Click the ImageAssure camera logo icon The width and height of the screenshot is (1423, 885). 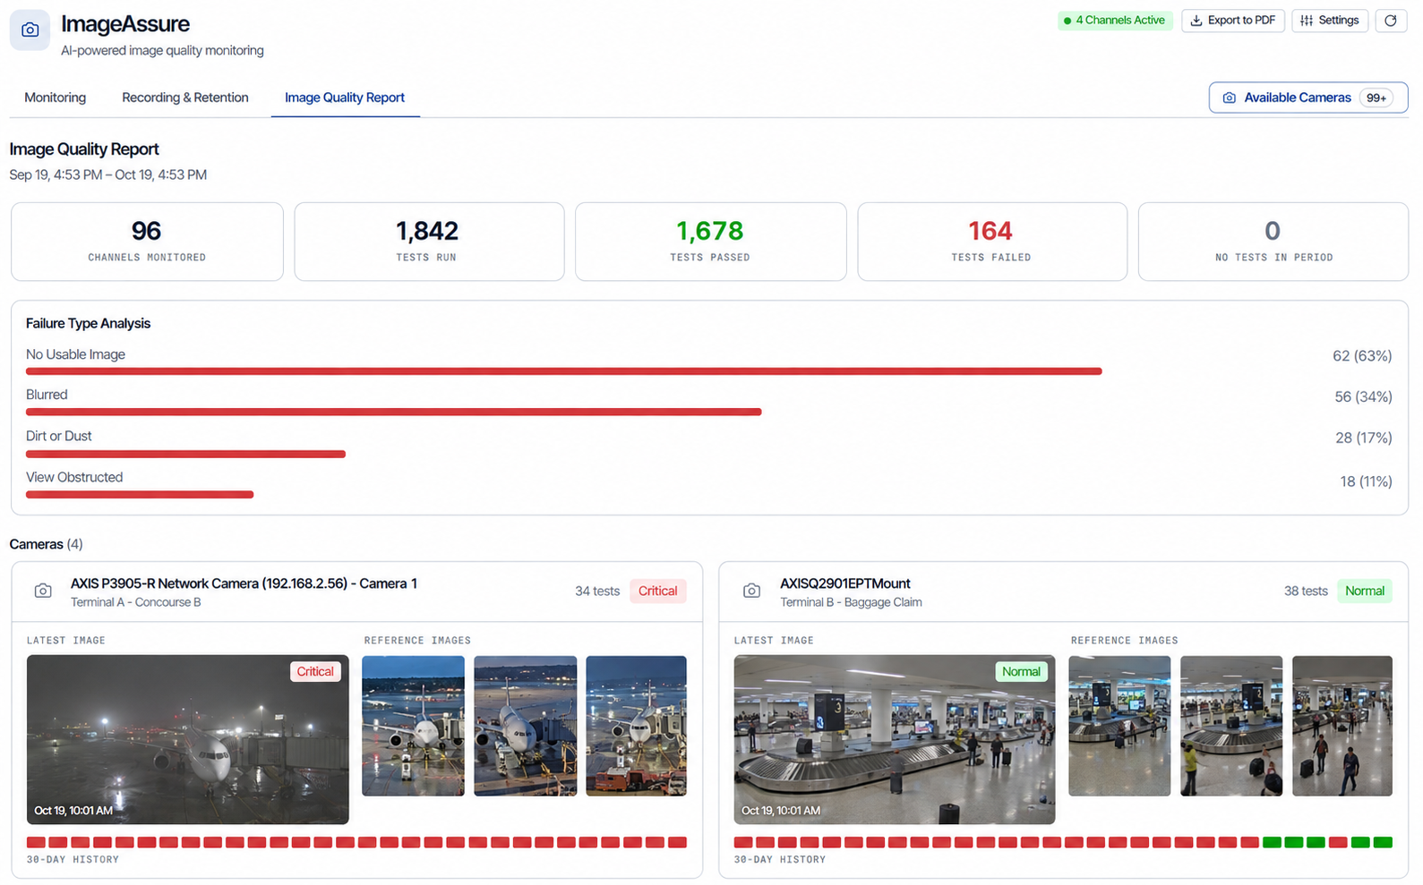pos(30,30)
